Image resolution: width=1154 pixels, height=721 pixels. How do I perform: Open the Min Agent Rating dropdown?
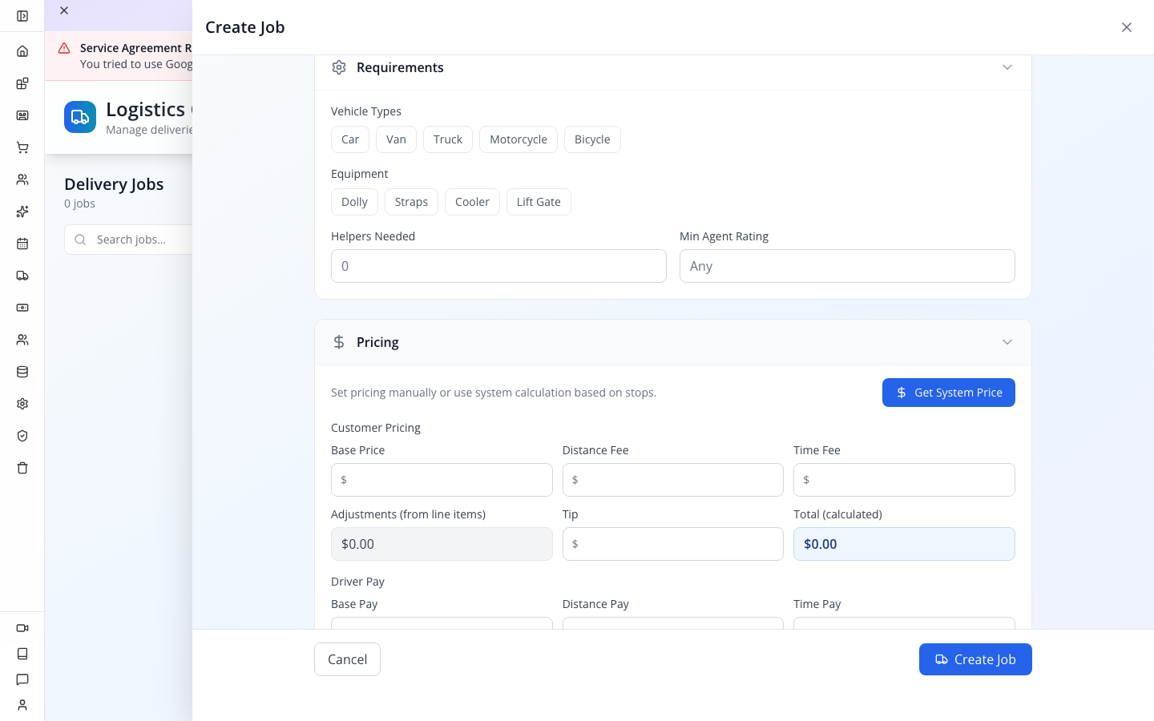click(x=847, y=266)
